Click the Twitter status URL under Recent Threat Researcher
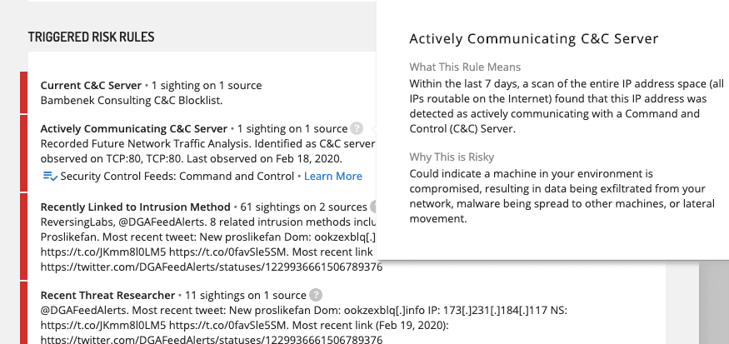Viewport: 729px width, 344px height. click(212, 339)
